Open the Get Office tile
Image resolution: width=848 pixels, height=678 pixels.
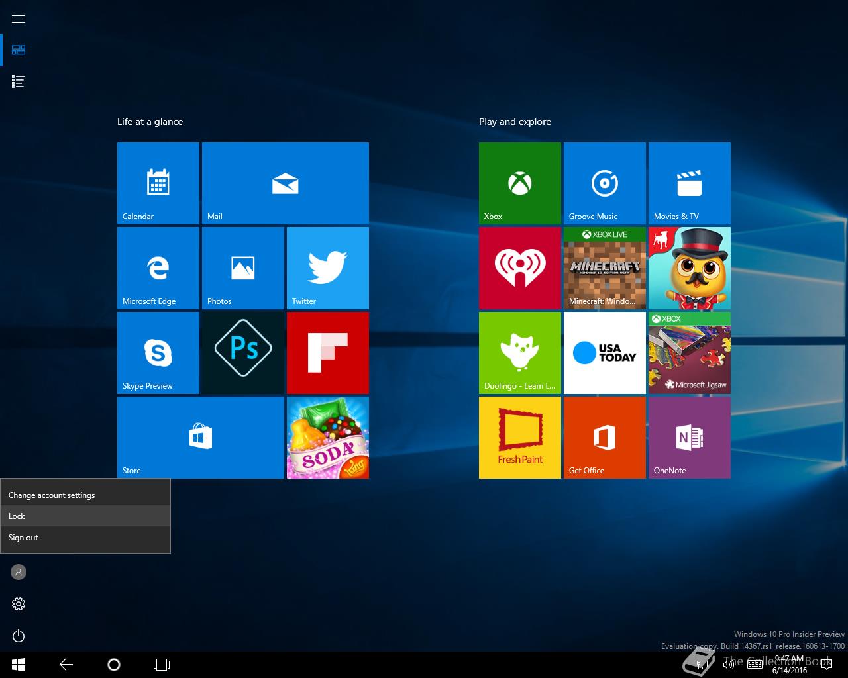605,438
